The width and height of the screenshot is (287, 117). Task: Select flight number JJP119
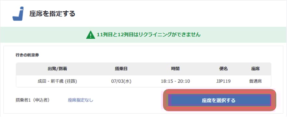coord(223,81)
